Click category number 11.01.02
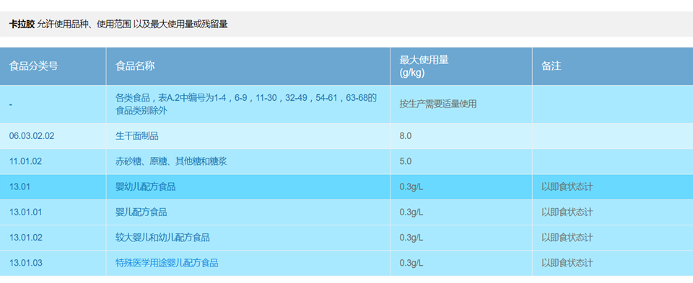Image resolution: width=693 pixels, height=283 pixels. pyautogui.click(x=26, y=161)
